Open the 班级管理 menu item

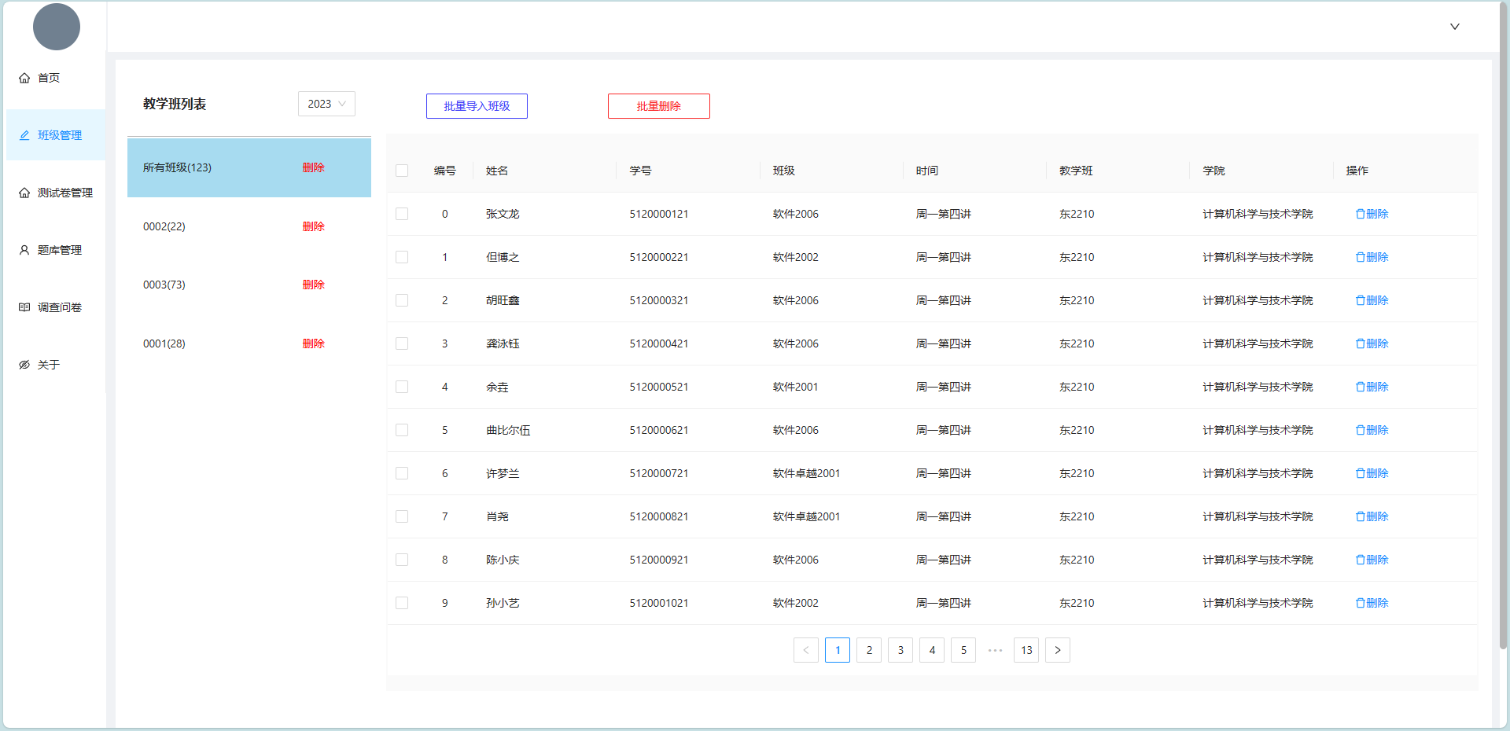pyautogui.click(x=56, y=135)
